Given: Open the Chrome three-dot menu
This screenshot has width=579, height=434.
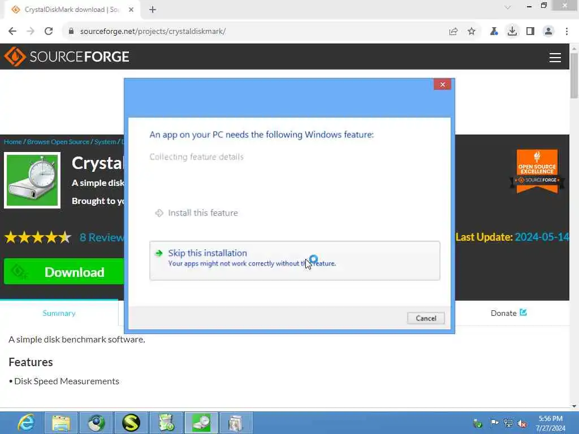Looking at the screenshot, I should tap(567, 32).
